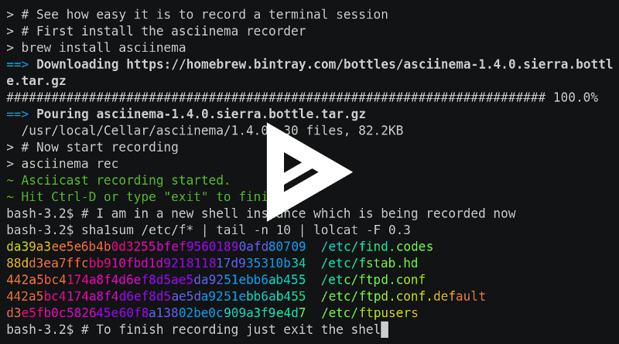The width and height of the screenshot is (619, 344).
Task: Click the /etc/find.codes file path
Action: pos(377,247)
